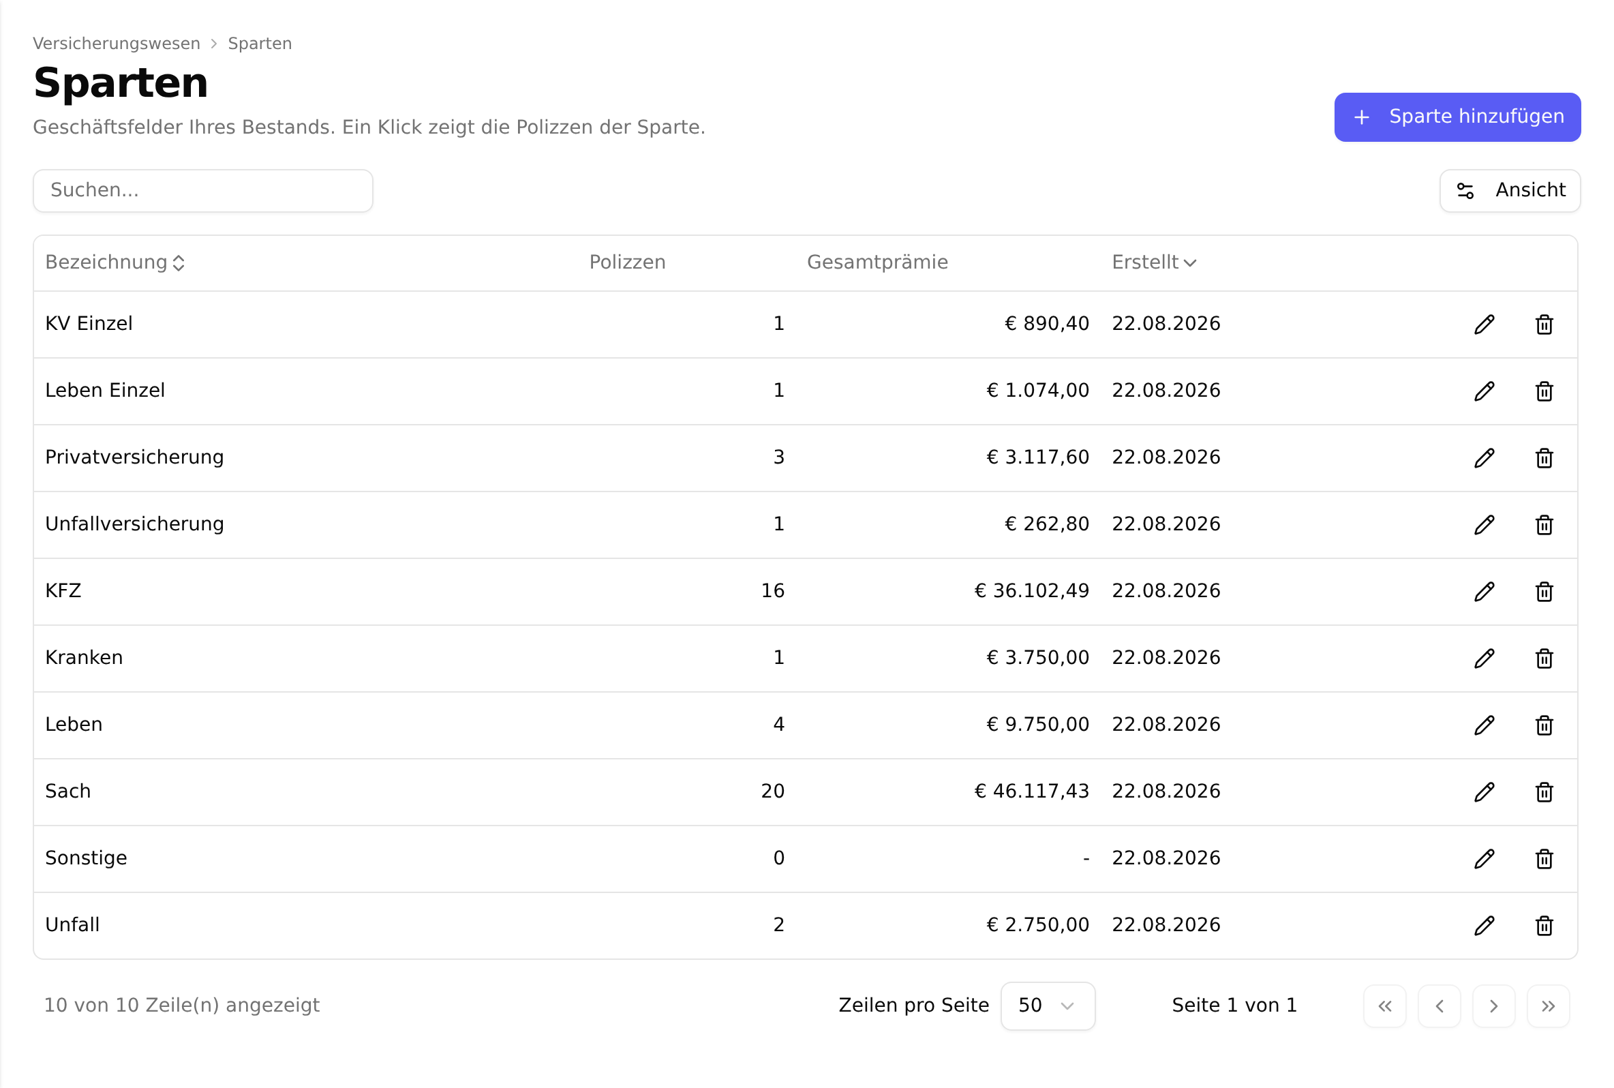The width and height of the screenshot is (1614, 1088).
Task: Delete the Unfall row
Action: pos(1544,925)
